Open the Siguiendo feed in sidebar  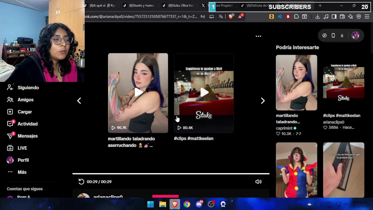click(23, 87)
